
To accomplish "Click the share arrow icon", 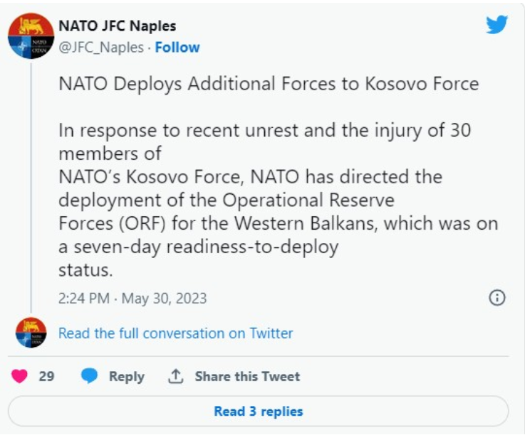I will (175, 376).
